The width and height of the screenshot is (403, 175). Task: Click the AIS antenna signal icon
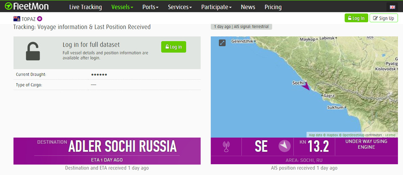point(226,147)
